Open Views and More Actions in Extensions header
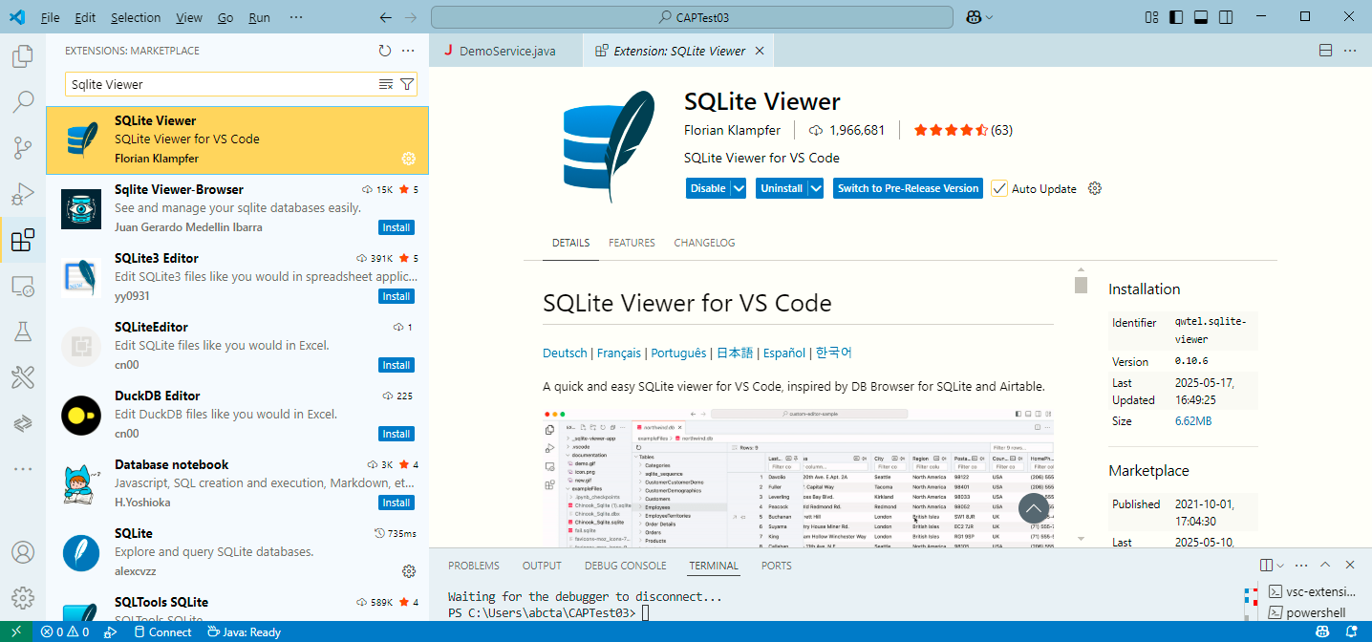 (x=408, y=51)
